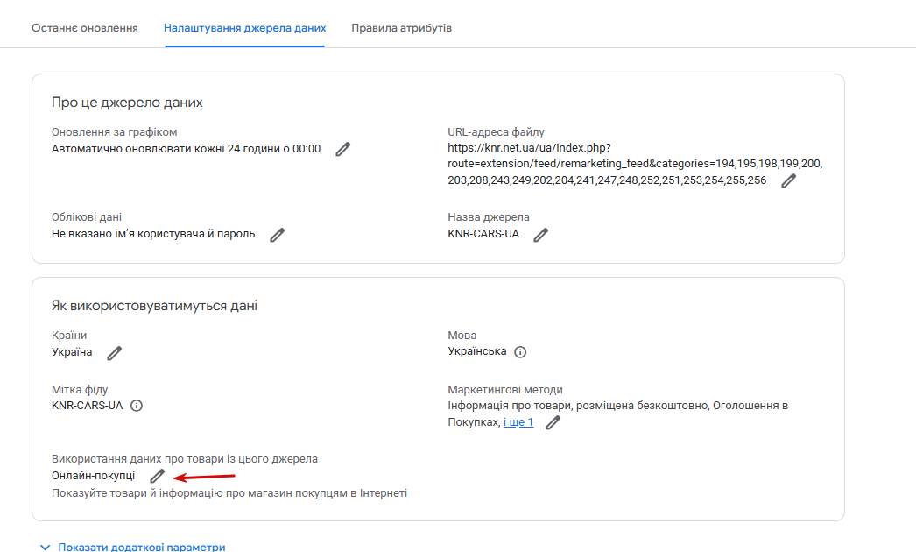916x552 pixels.
Task: Open the Останнє оновлення tab
Action: click(85, 28)
